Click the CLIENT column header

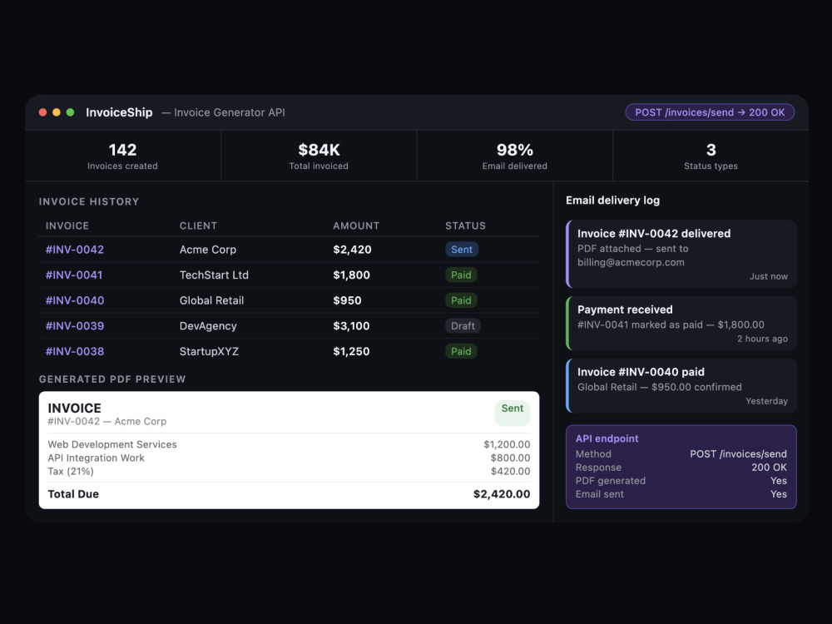[x=198, y=225]
